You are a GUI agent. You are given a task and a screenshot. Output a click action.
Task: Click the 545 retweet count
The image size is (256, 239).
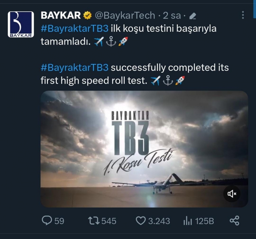point(109,221)
